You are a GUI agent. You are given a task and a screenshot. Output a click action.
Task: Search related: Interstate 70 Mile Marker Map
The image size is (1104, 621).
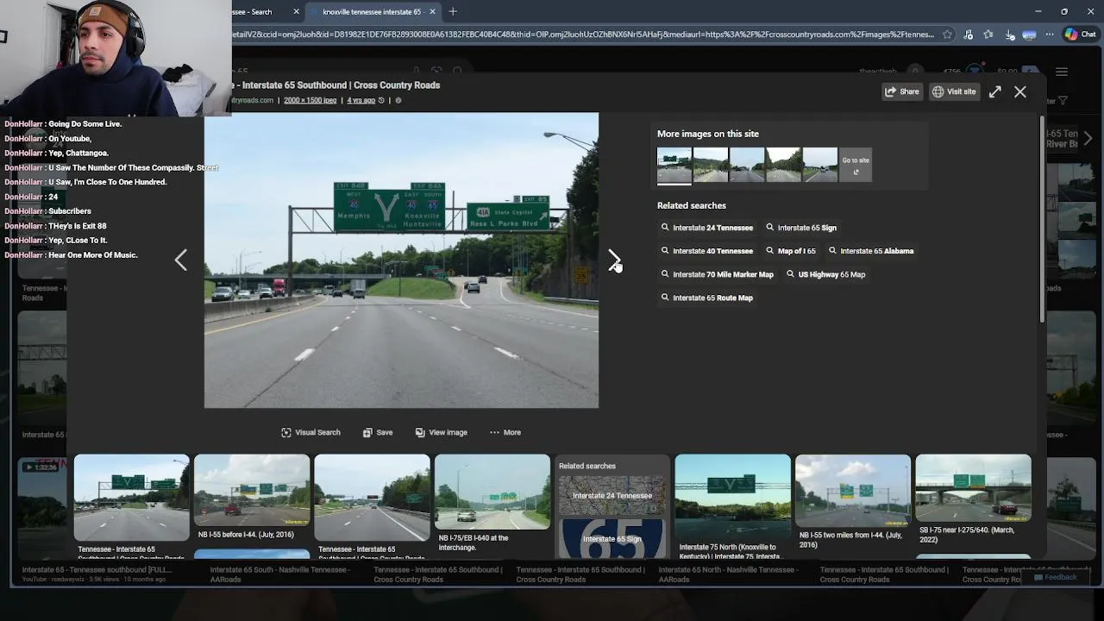point(717,274)
